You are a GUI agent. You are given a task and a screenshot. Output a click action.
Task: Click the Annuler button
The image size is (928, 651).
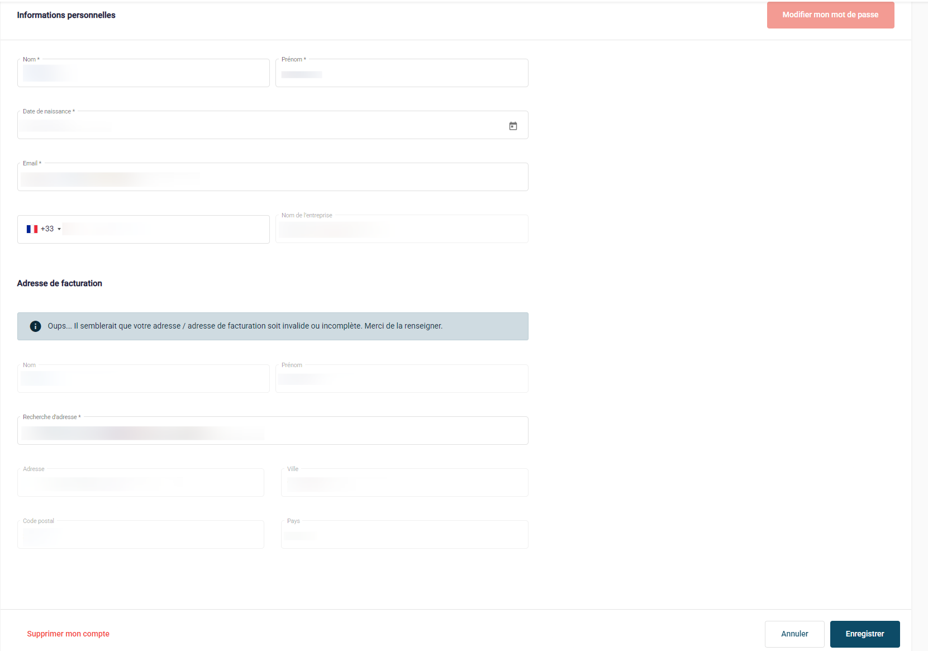coord(794,634)
